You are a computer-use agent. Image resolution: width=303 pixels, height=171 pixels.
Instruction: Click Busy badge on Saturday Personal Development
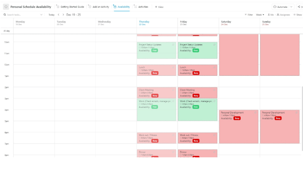point(237,118)
